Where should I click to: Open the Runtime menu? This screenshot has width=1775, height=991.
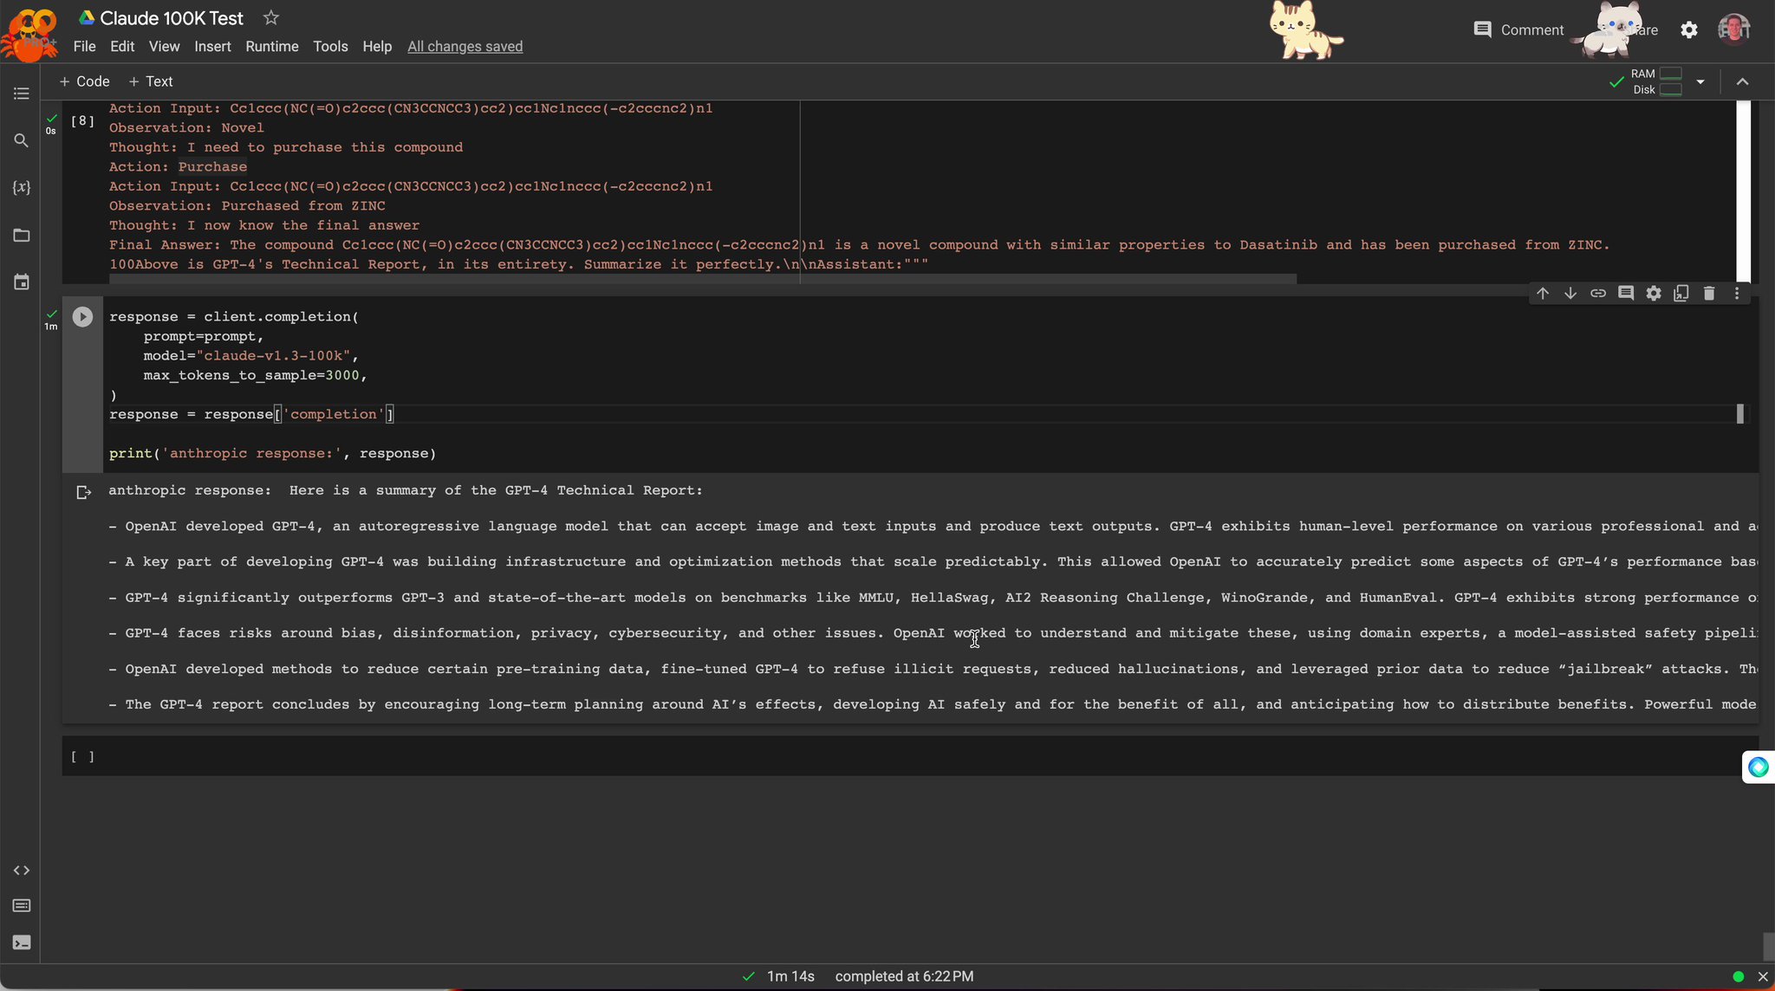click(271, 47)
